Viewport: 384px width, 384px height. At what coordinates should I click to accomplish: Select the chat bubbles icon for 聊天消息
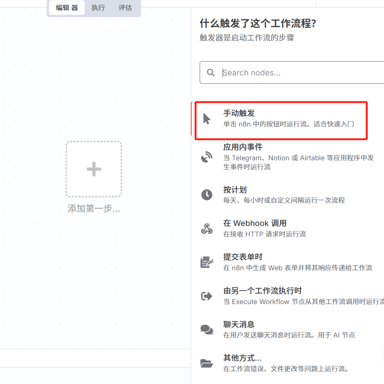coord(206,330)
